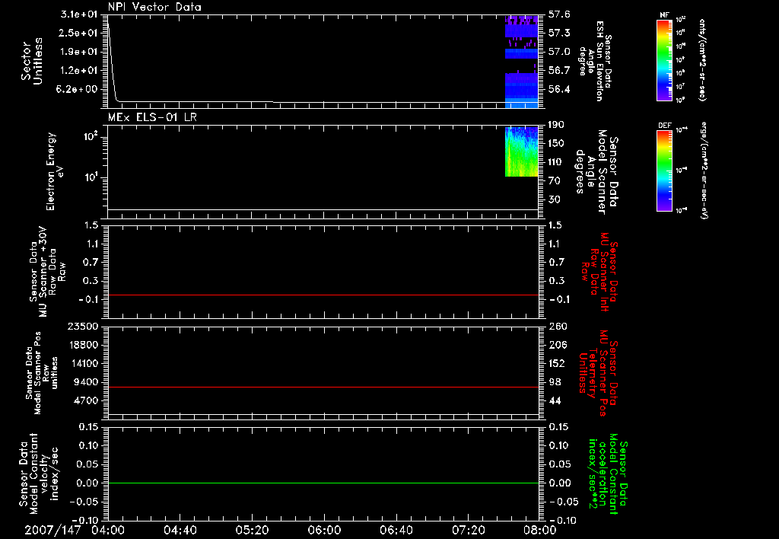Click the Sector Unitless axis label
779x539 pixels.
click(x=32, y=61)
